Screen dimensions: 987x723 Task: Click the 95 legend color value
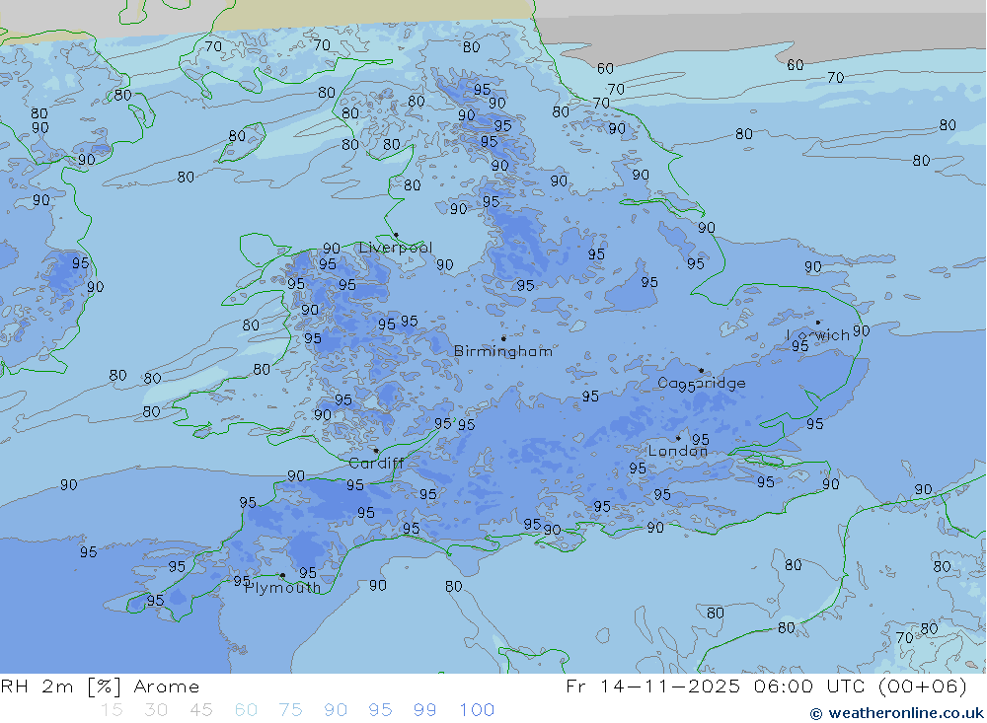coord(380,710)
